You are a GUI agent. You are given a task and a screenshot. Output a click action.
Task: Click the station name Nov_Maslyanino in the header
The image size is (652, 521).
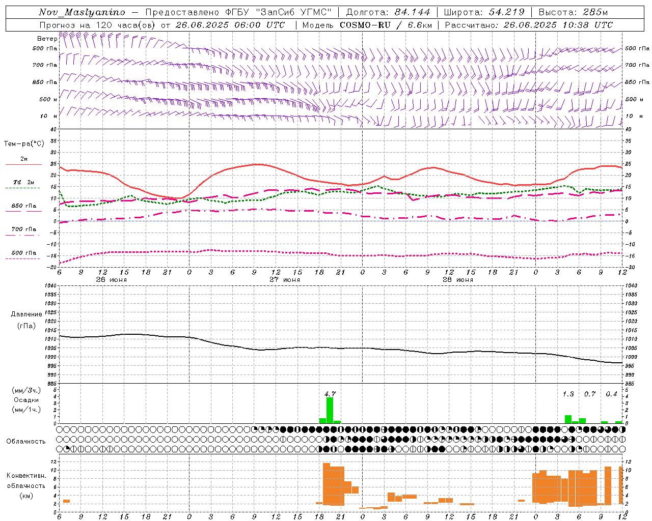coord(82,12)
